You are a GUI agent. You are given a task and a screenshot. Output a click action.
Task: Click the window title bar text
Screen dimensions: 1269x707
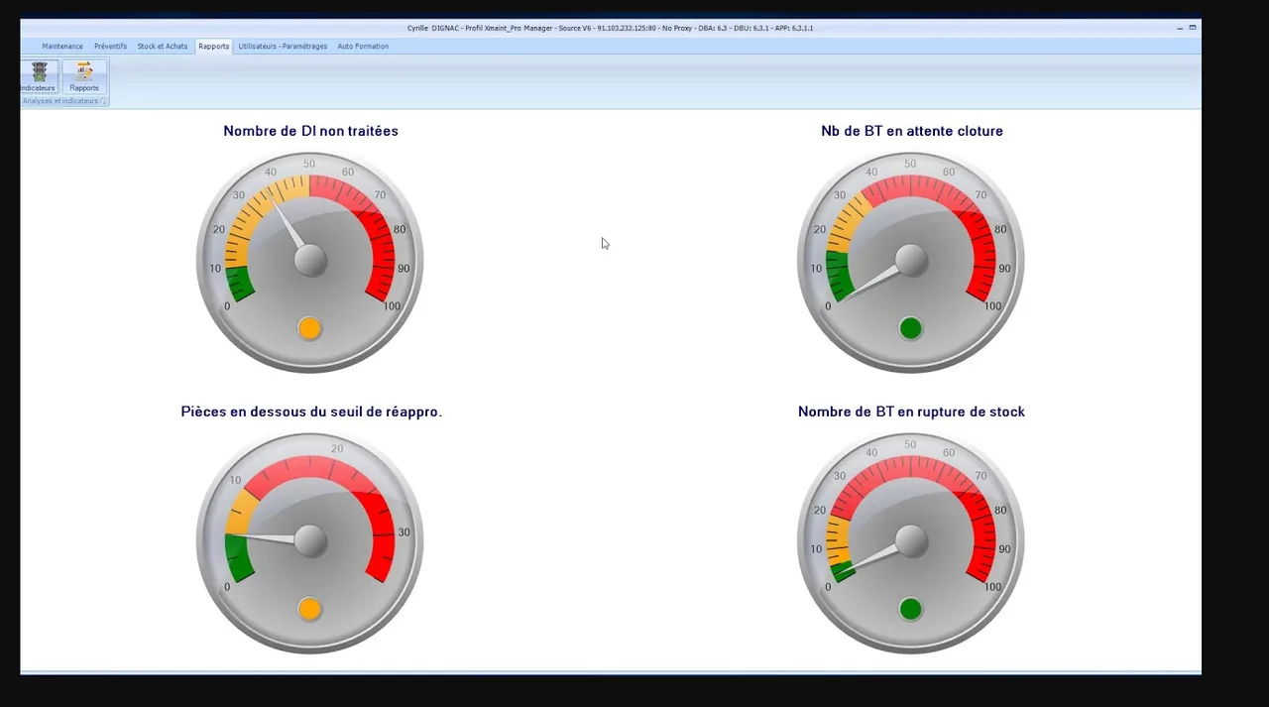tap(610, 28)
